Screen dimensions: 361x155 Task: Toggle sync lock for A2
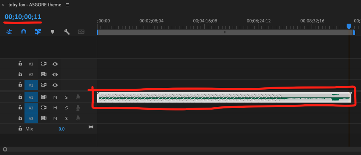tap(44, 108)
